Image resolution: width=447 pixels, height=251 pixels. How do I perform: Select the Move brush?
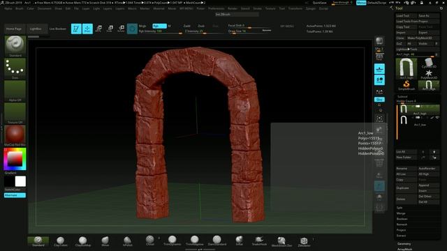tap(105, 241)
